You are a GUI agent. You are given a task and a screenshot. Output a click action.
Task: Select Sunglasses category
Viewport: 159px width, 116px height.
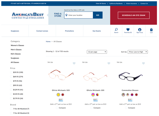[x=15, y=58]
